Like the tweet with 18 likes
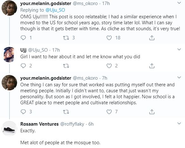 109,38
